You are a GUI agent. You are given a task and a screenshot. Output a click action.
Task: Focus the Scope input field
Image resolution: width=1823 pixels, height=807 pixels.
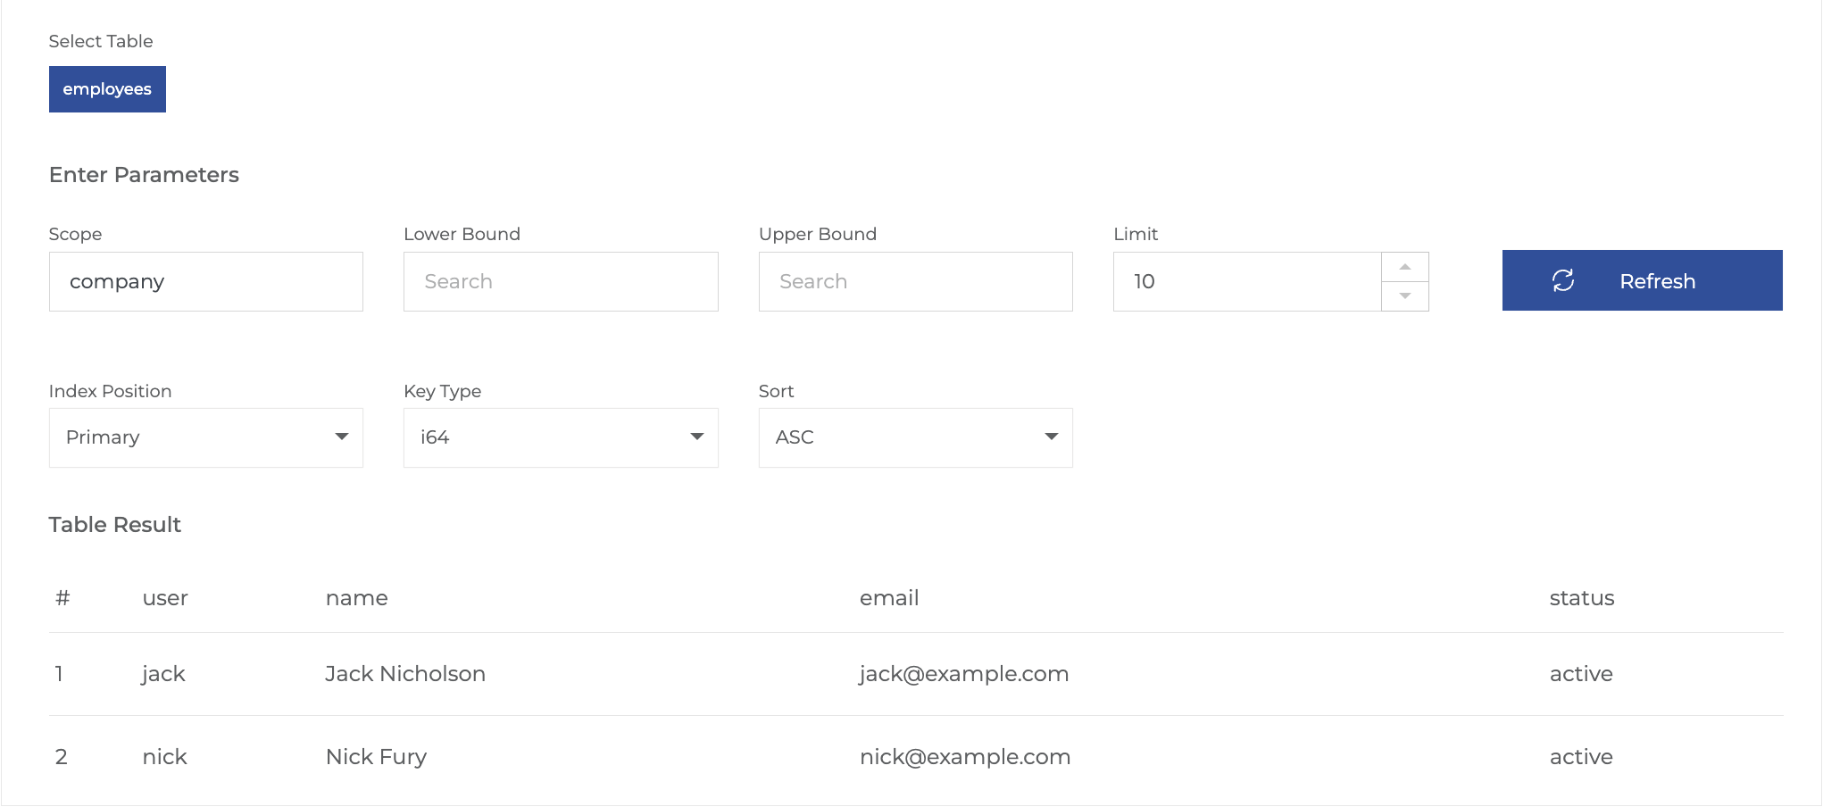click(x=206, y=281)
